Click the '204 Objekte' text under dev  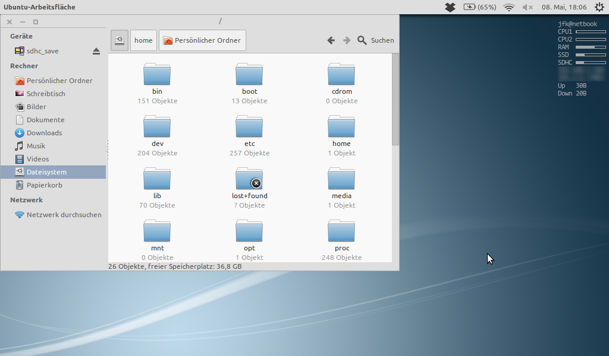pyautogui.click(x=157, y=153)
